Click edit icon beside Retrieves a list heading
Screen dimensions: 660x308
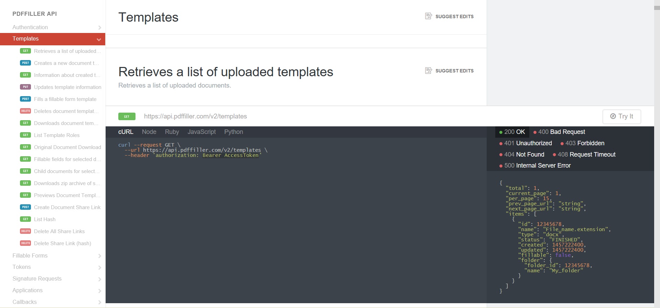[429, 70]
